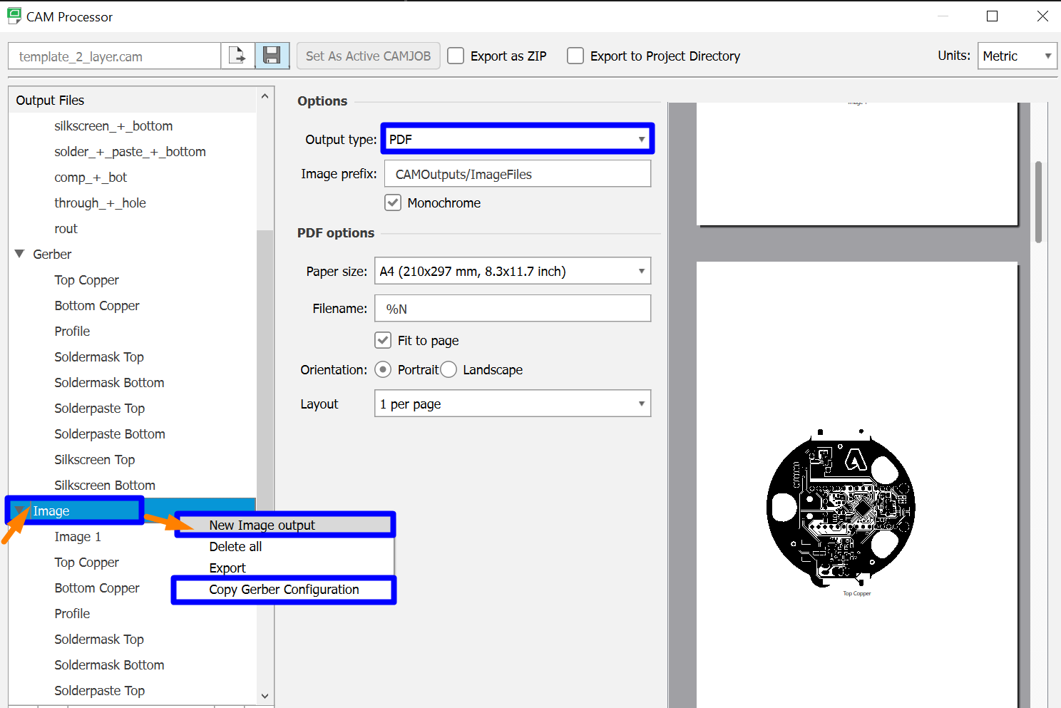Viewport: 1061px width, 708px height.
Task: Enable the Export as ZIP checkbox
Action: [x=455, y=56]
